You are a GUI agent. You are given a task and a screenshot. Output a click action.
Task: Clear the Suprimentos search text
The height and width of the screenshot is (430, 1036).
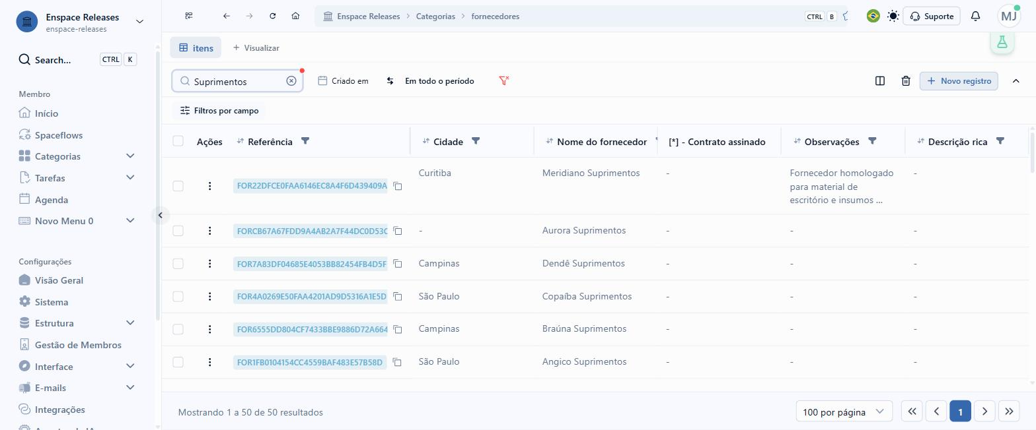291,80
